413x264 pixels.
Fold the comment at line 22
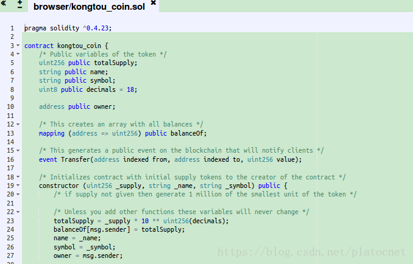pyautogui.click(x=18, y=212)
